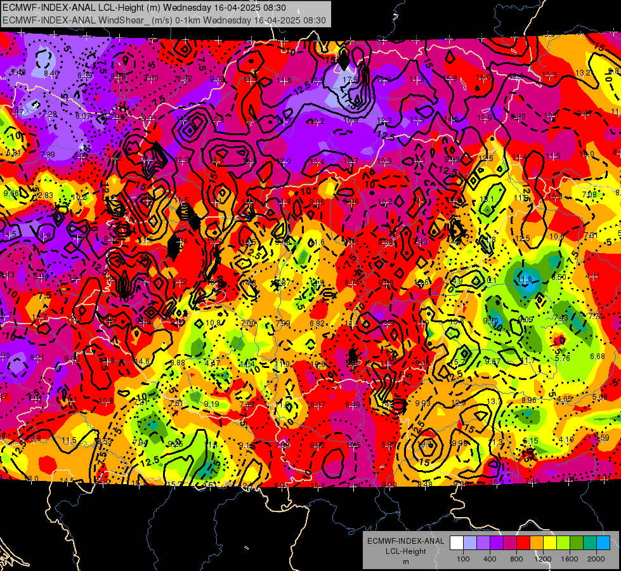The width and height of the screenshot is (621, 571).
Task: Click the red legend swatch
Action: 523,543
